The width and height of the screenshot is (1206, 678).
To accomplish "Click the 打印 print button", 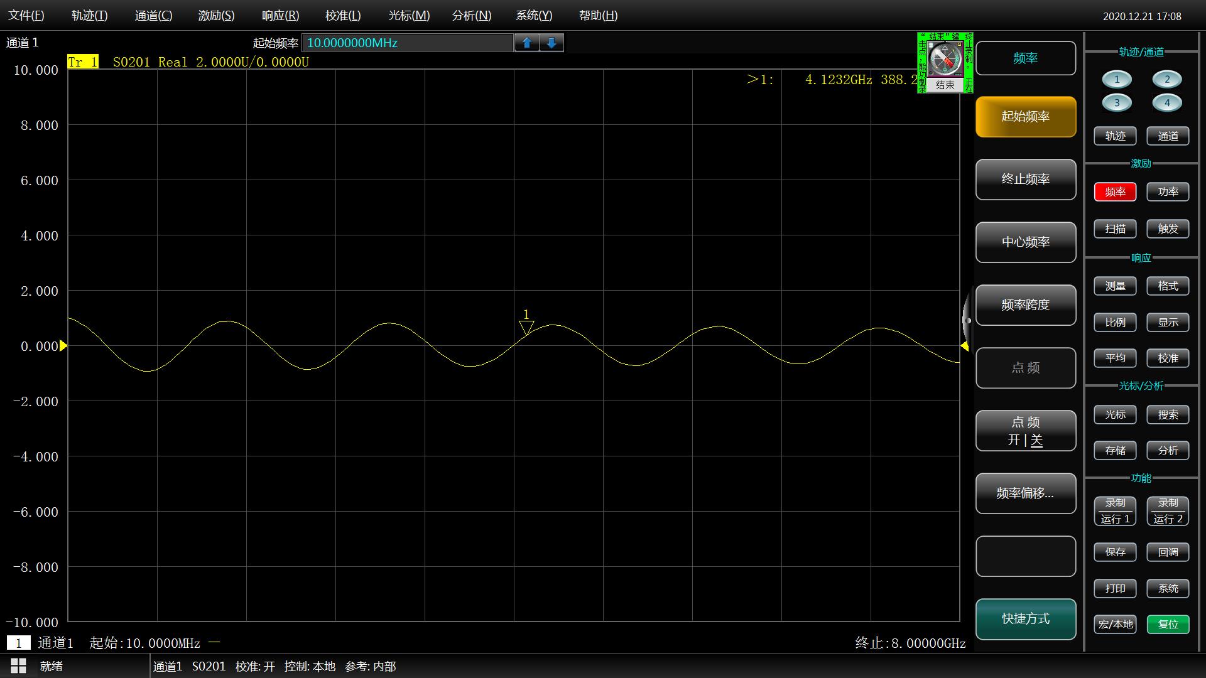I will (1115, 589).
